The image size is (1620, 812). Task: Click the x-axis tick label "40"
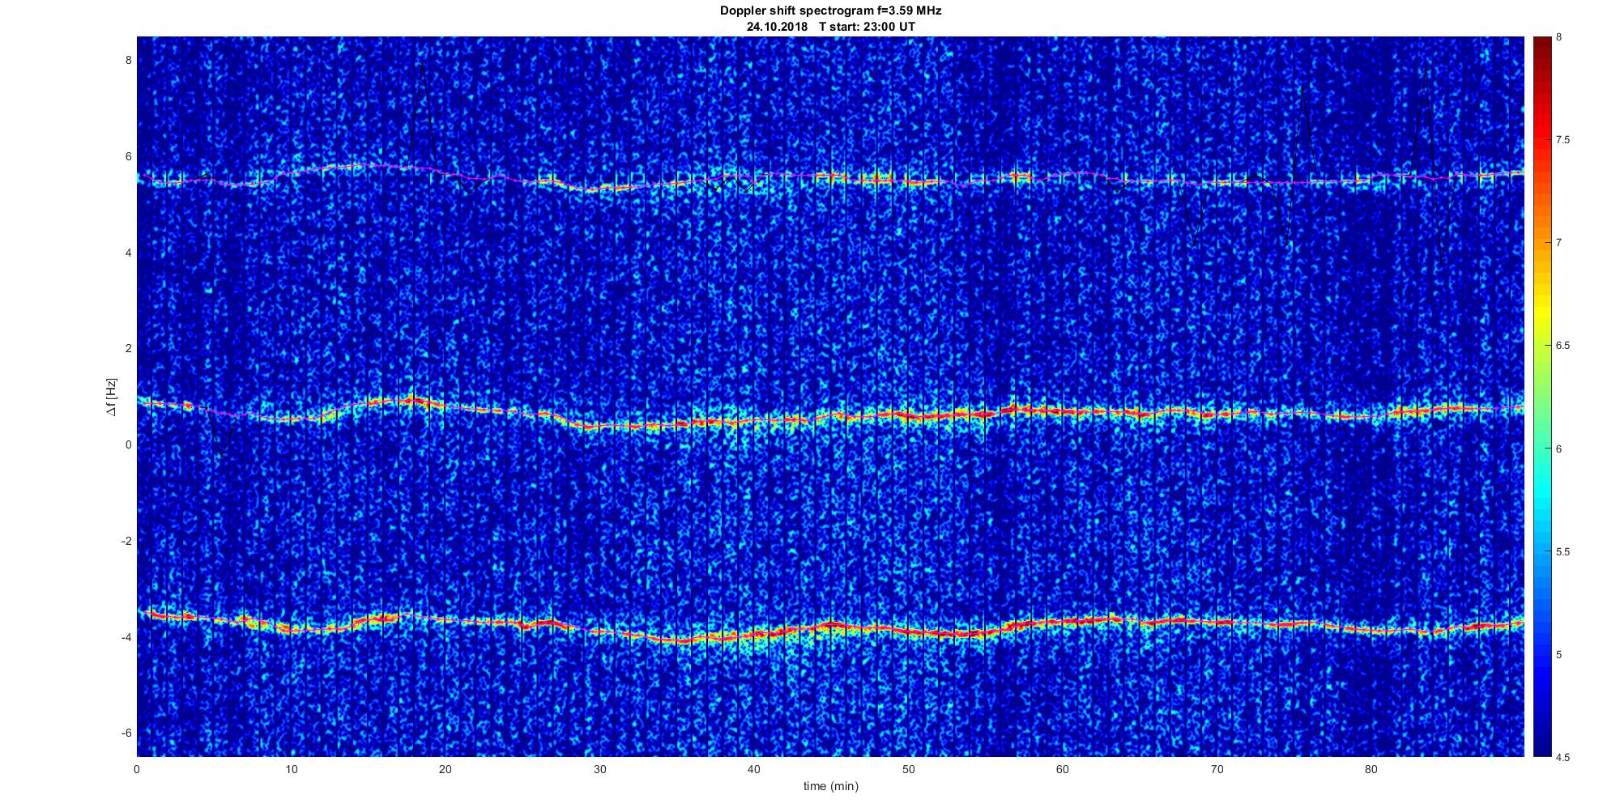click(x=754, y=768)
